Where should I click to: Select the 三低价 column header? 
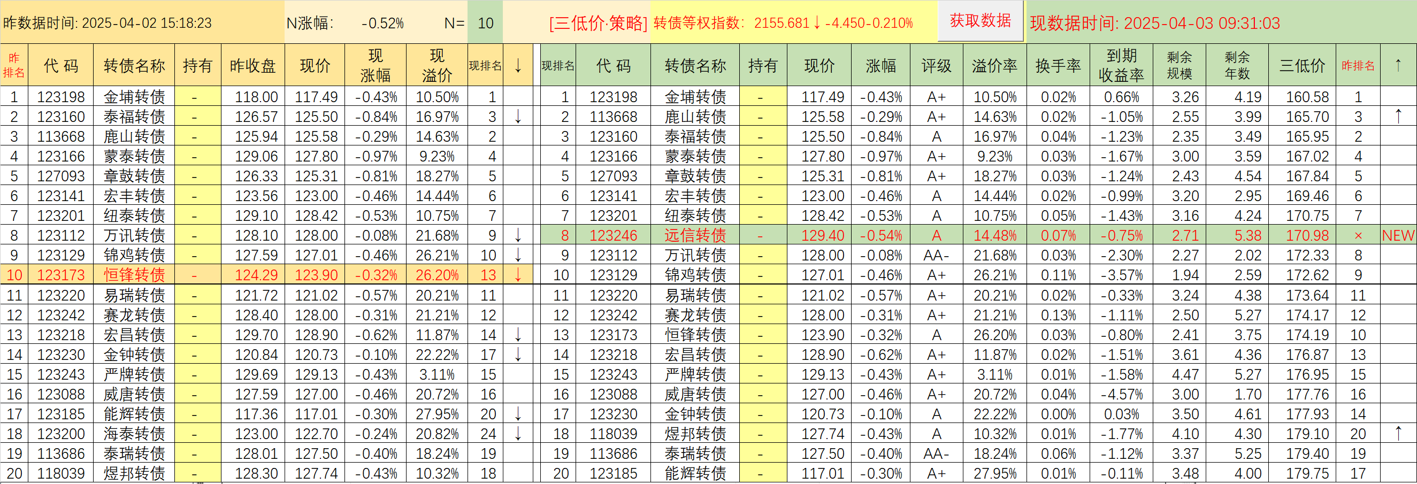coord(1302,65)
